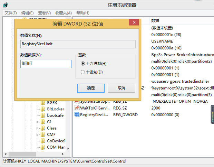Click the WaitToKillServiceTimeout string value icon
214x167 pixels.
(x=77, y=108)
